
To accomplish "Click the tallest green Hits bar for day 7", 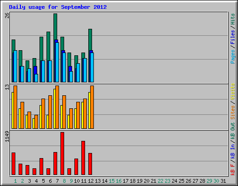I will [55, 27].
